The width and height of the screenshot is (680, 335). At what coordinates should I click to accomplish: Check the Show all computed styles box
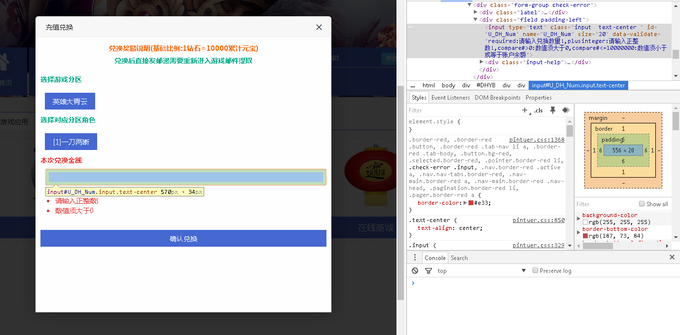[642, 204]
